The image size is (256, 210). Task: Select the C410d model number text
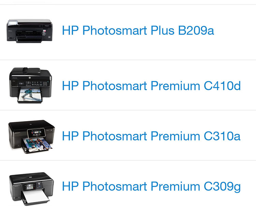(222, 86)
